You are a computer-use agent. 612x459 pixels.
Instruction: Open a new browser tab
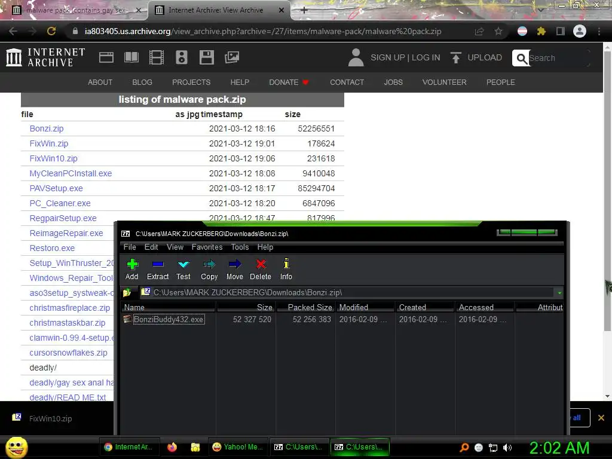coord(304,10)
